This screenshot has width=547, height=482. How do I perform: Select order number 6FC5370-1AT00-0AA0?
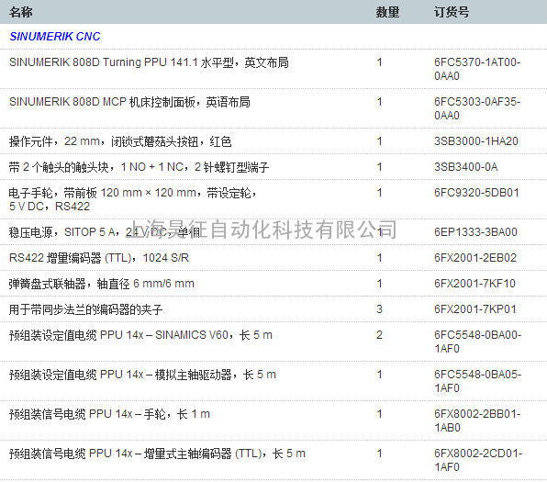pos(477,69)
